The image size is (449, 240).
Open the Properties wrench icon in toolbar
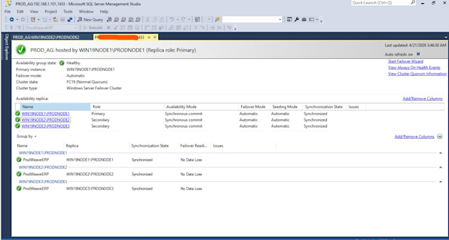click(296, 19)
